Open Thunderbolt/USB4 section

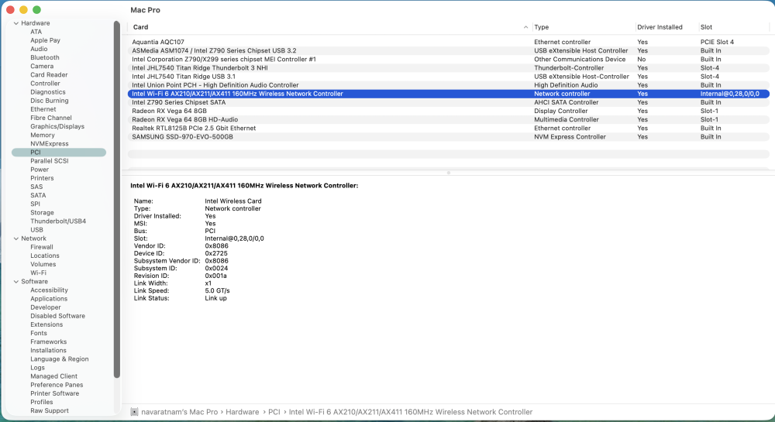(58, 221)
